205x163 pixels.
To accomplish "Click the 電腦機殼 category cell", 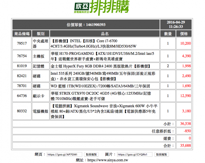I will click(x=41, y=111).
